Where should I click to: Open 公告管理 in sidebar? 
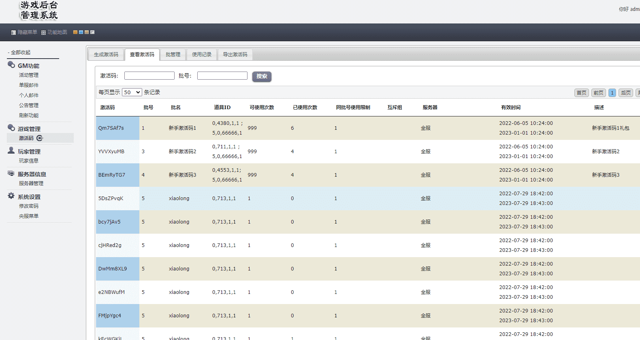point(29,106)
